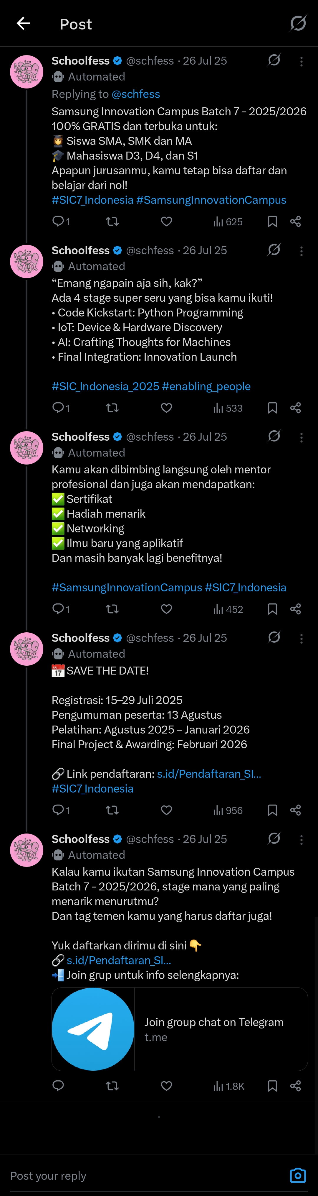
Task: Tap the like heart on the last post
Action: tap(166, 1085)
